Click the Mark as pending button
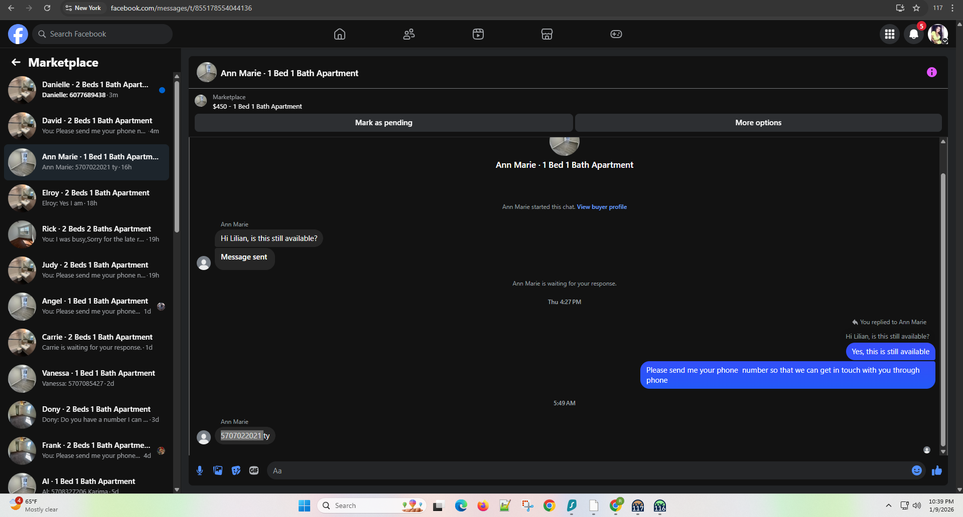This screenshot has width=963, height=517. coord(384,123)
